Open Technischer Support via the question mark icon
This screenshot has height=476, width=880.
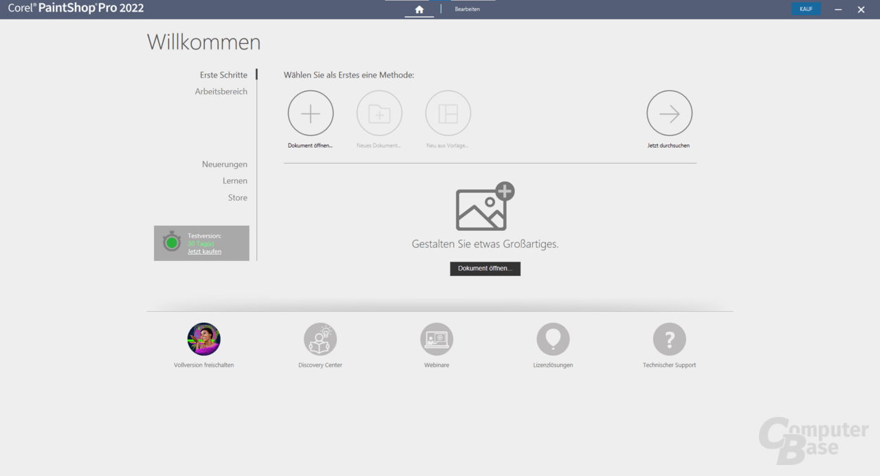(669, 338)
